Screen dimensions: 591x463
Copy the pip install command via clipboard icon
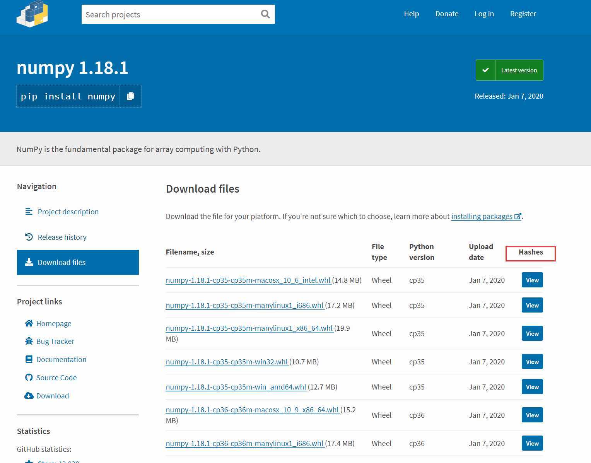(x=130, y=96)
